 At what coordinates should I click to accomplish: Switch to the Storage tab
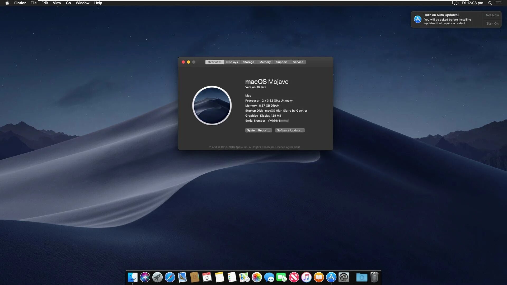point(248,62)
